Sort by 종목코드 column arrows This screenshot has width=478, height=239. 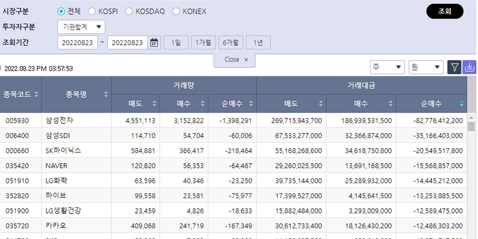coord(36,95)
